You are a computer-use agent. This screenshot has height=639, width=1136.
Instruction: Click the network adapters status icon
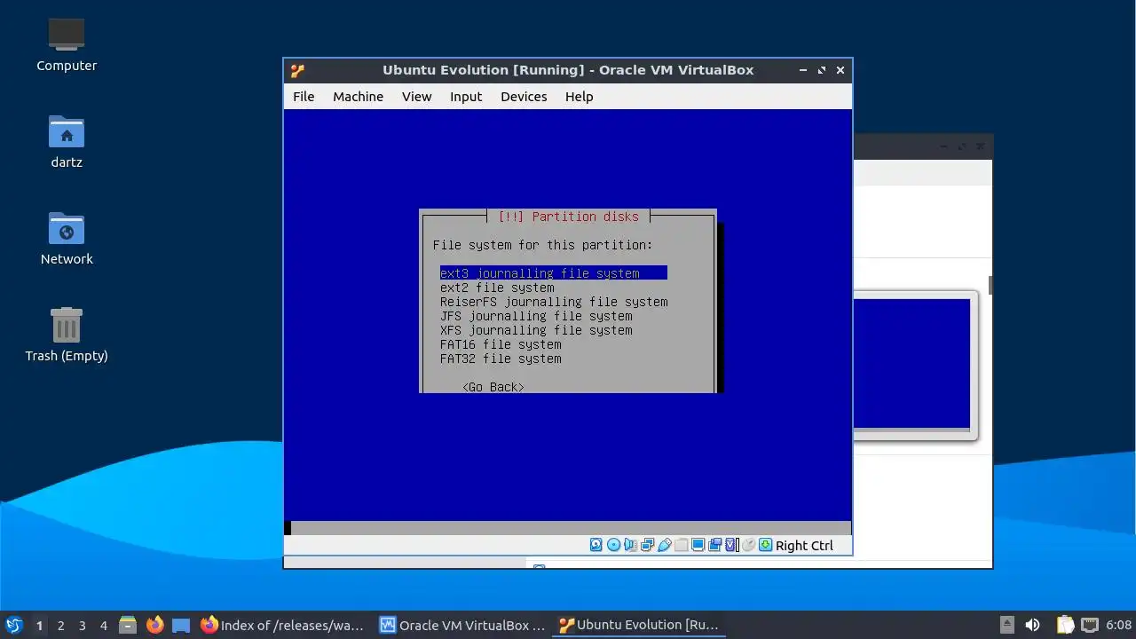tap(647, 545)
